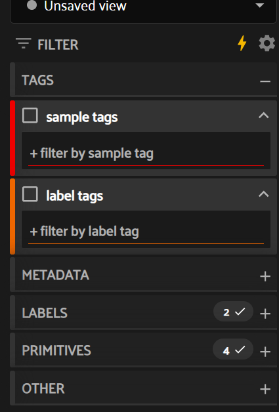Toggle the PRIMITIVES 4 selected checkmark pill
The image size is (279, 412).
tap(233, 350)
